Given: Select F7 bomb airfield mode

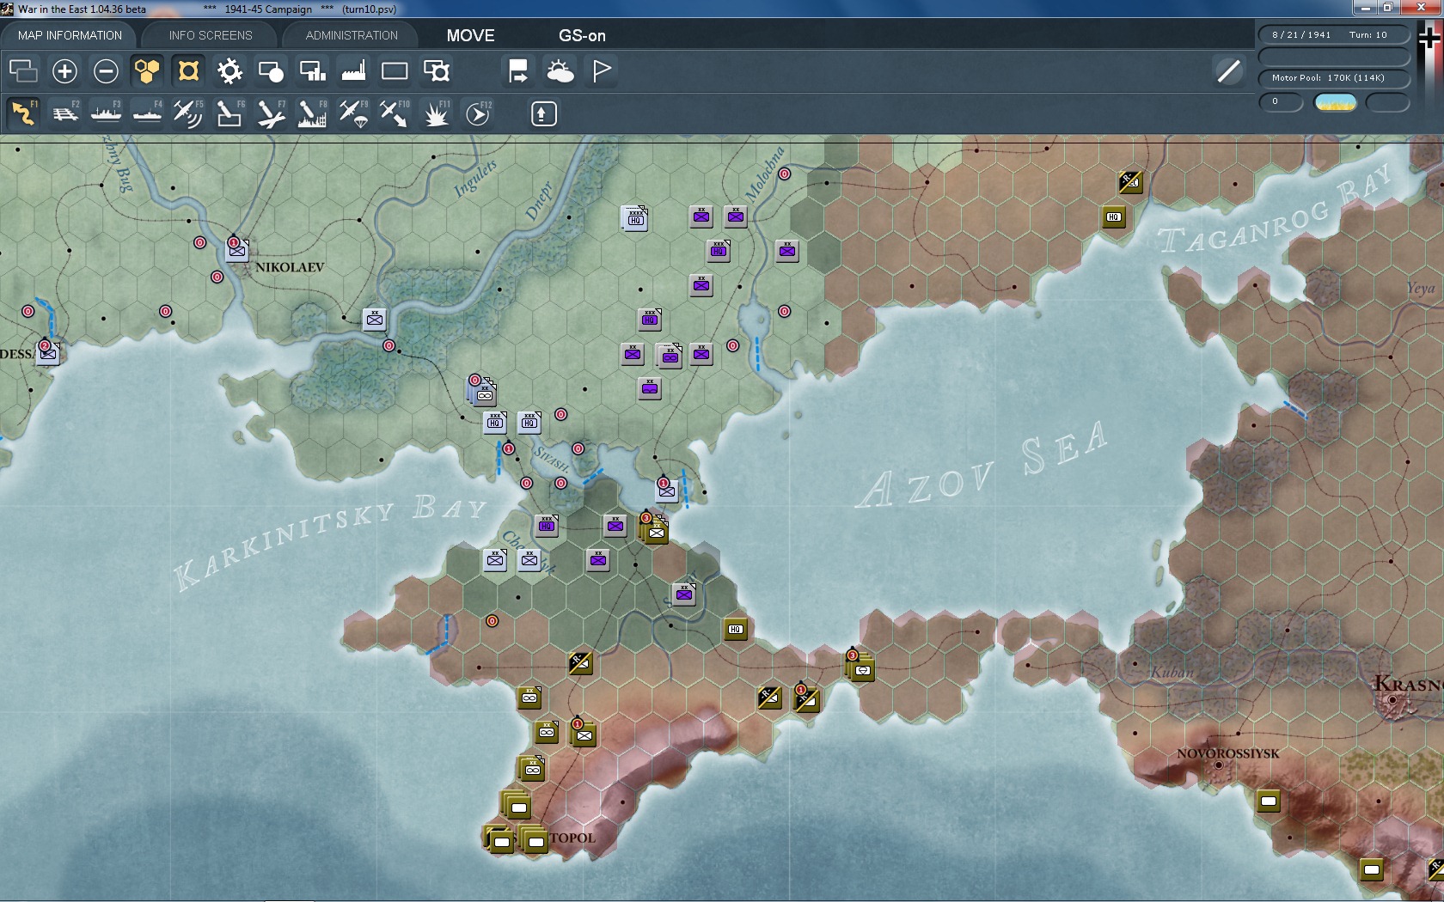Looking at the screenshot, I should pyautogui.click(x=271, y=113).
